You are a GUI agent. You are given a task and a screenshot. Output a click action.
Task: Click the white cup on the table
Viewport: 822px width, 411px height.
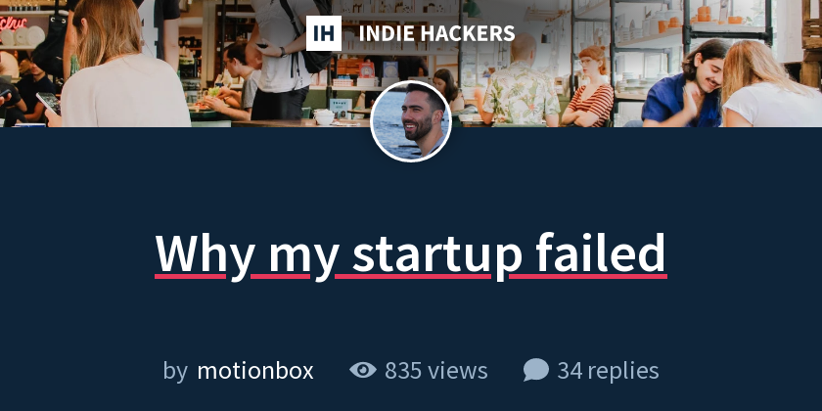324,116
